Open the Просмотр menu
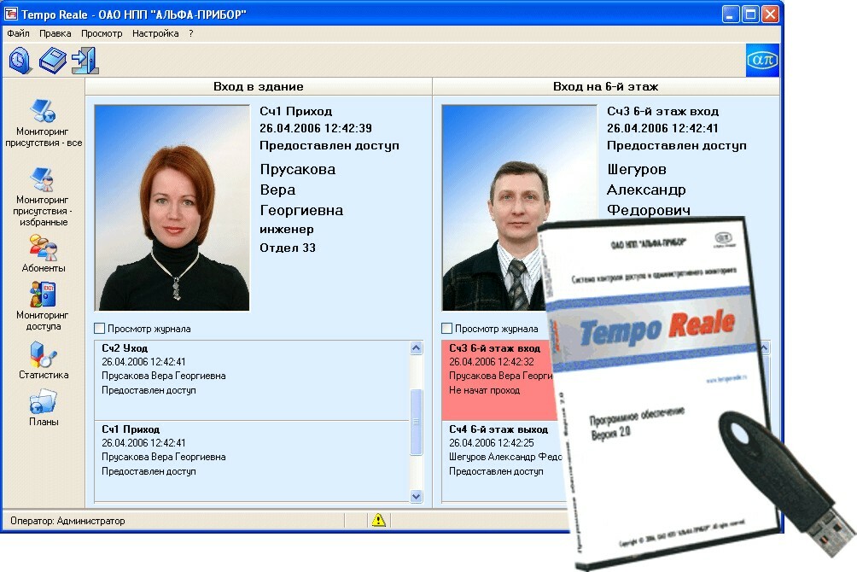Screen dimensions: 857x572 pos(102,33)
